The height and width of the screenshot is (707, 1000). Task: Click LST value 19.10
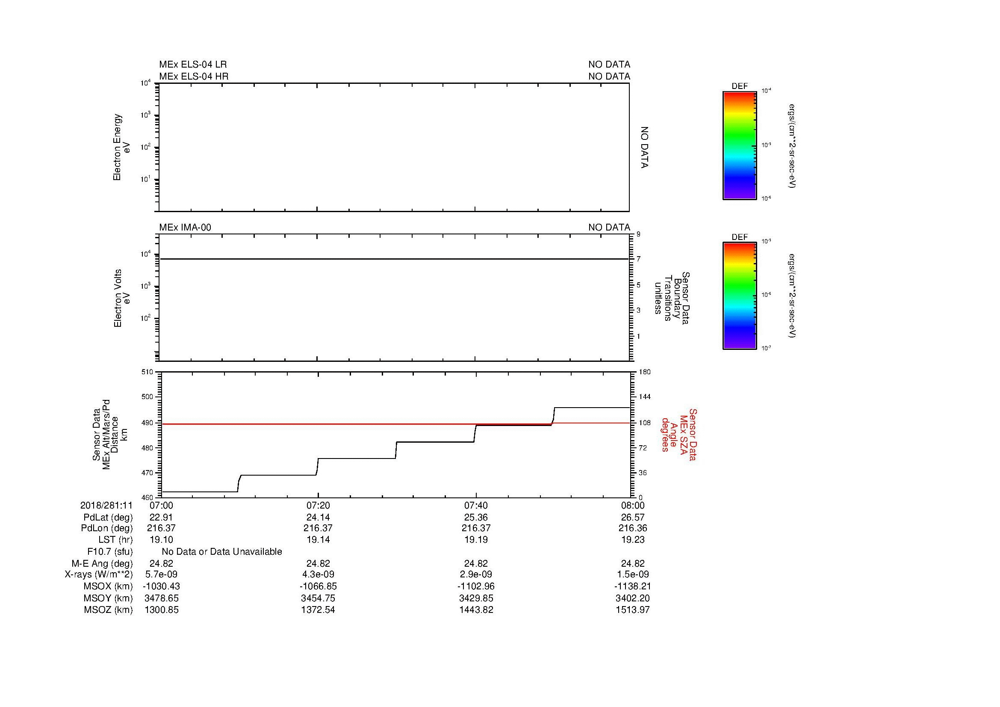[x=161, y=540]
